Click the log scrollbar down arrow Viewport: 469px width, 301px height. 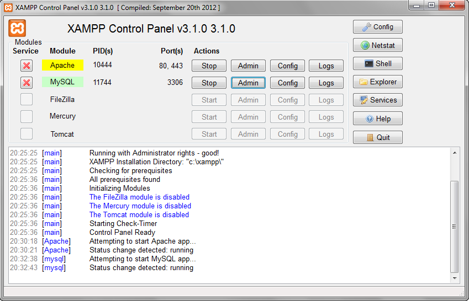[x=455, y=279]
